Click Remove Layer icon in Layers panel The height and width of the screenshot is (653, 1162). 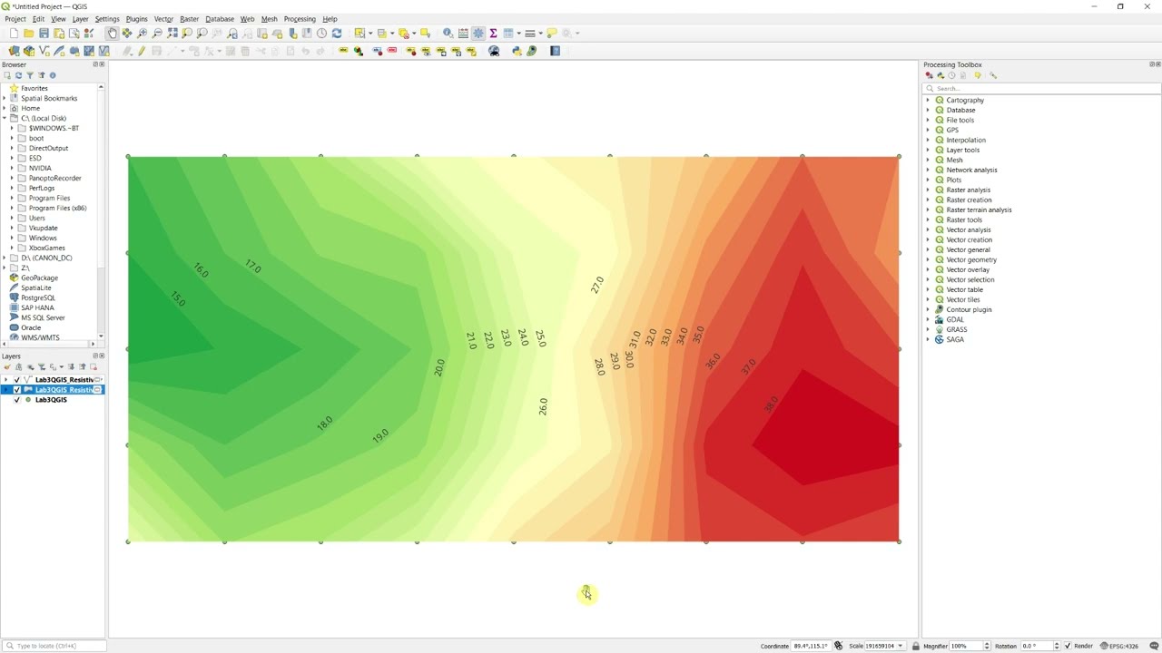[94, 366]
